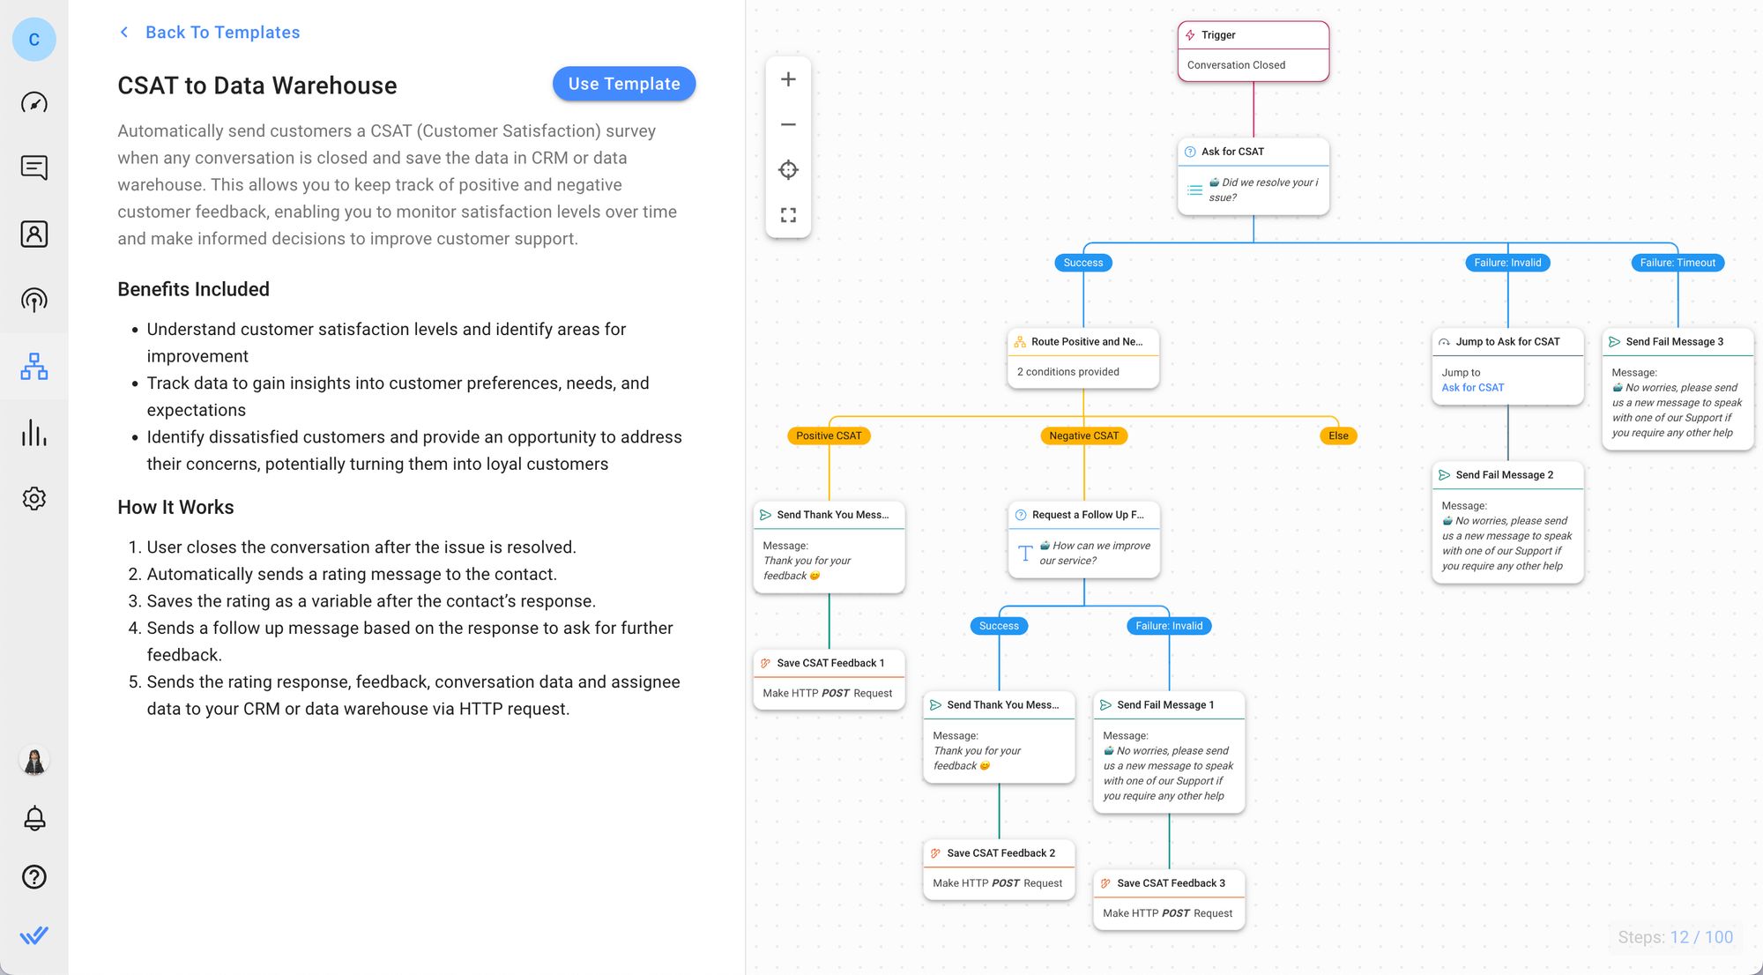The height and width of the screenshot is (975, 1763).
Task: Click the zoom out icon on canvas
Action: (x=788, y=123)
